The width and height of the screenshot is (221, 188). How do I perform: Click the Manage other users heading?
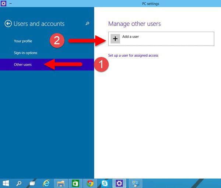134,24
